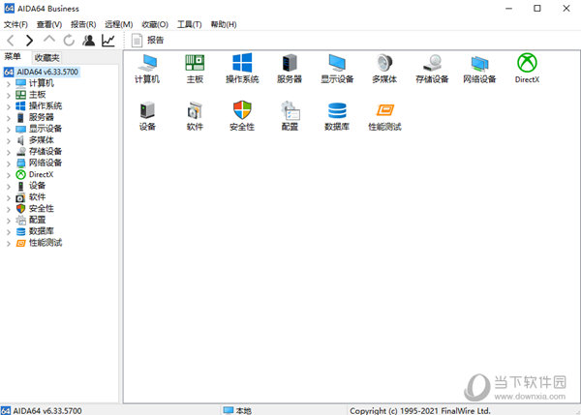Click the Back arrow in toolbar
Viewport: 581px width, 415px height.
point(11,41)
